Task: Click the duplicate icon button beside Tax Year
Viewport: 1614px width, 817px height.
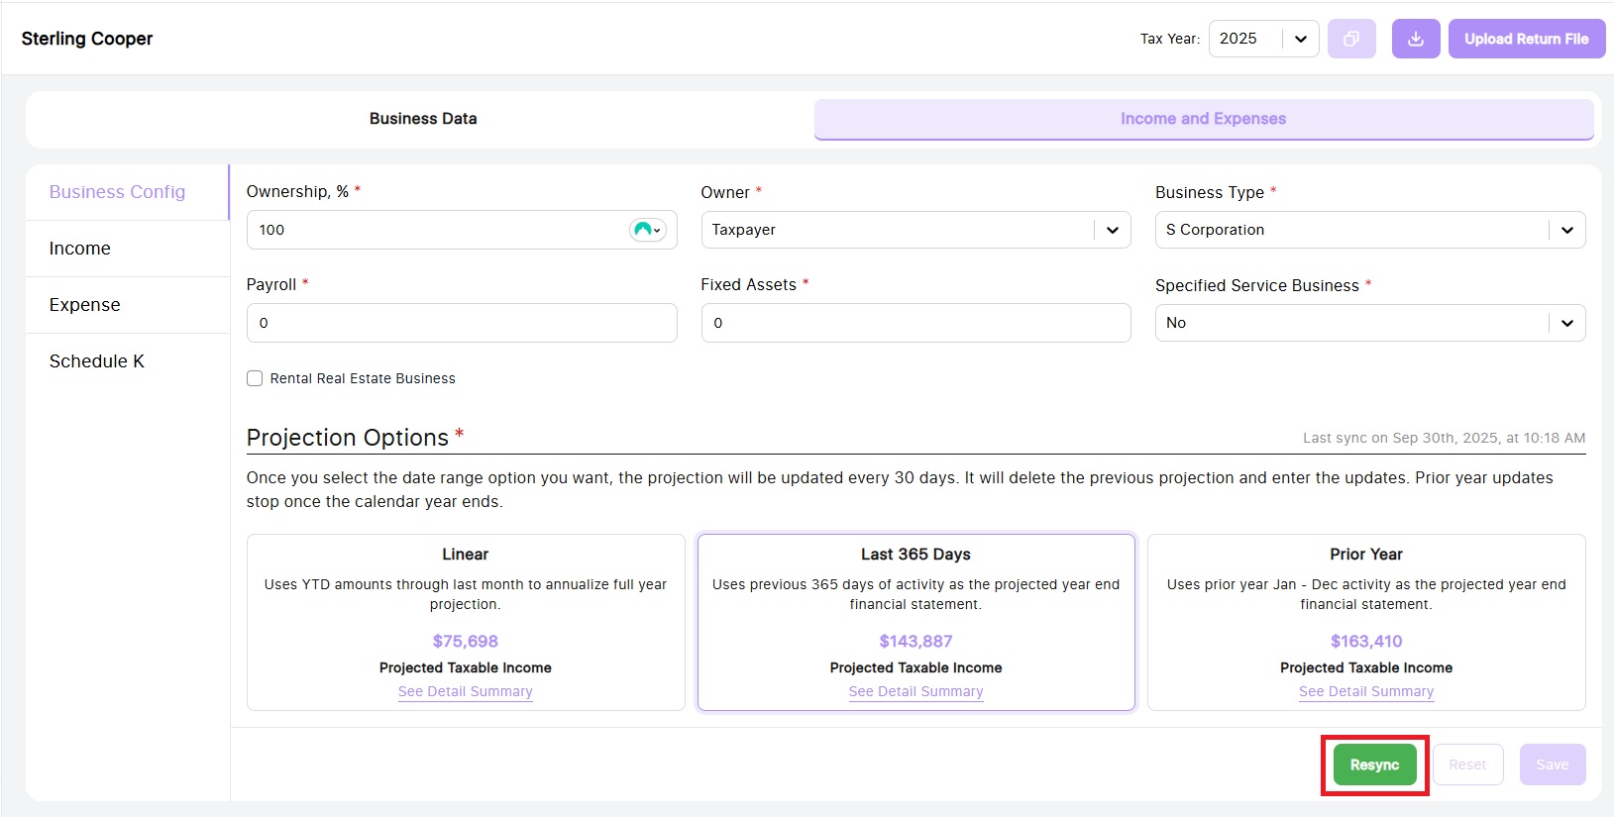Action: 1350,39
